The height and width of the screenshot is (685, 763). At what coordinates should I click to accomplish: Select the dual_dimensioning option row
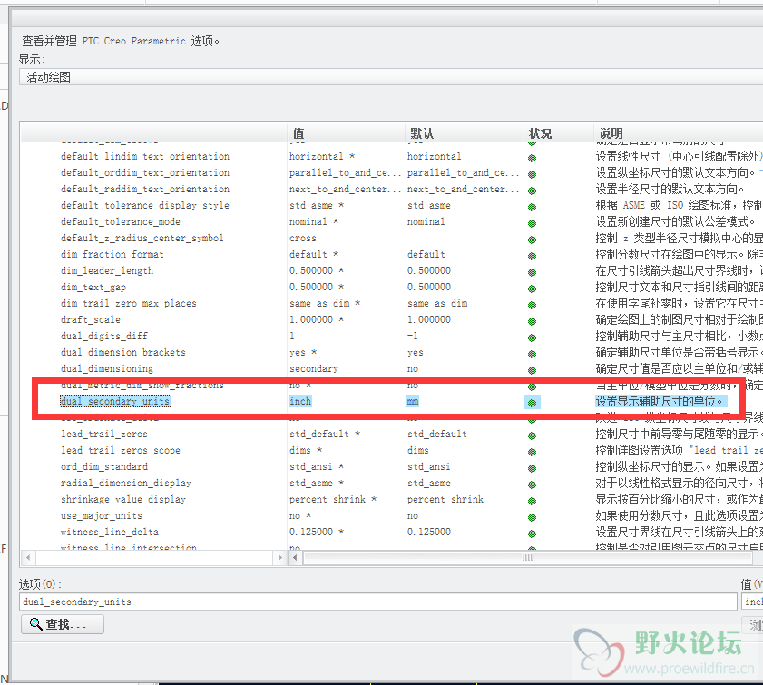[x=107, y=368]
